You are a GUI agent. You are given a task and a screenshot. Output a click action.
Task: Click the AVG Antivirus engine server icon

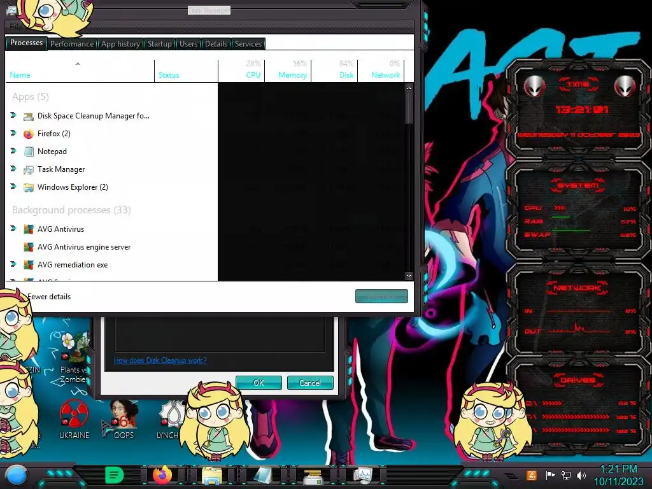coord(28,248)
